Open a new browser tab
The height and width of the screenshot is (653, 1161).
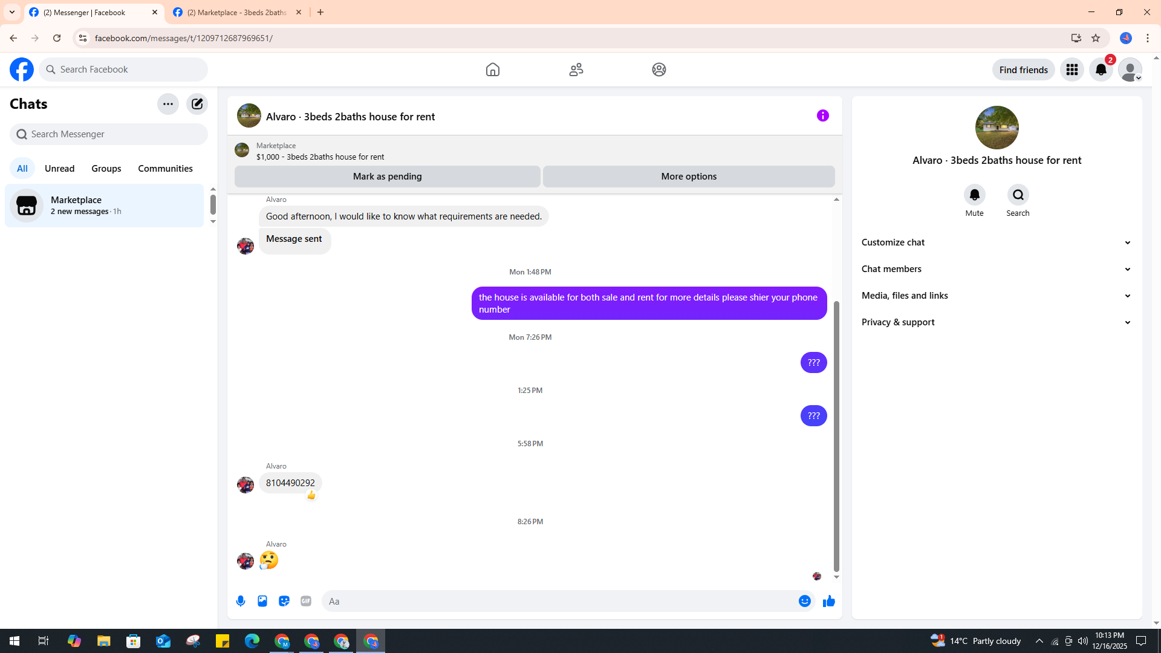(320, 12)
